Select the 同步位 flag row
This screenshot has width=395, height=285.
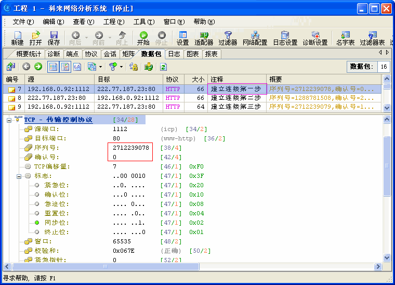coord(57,223)
